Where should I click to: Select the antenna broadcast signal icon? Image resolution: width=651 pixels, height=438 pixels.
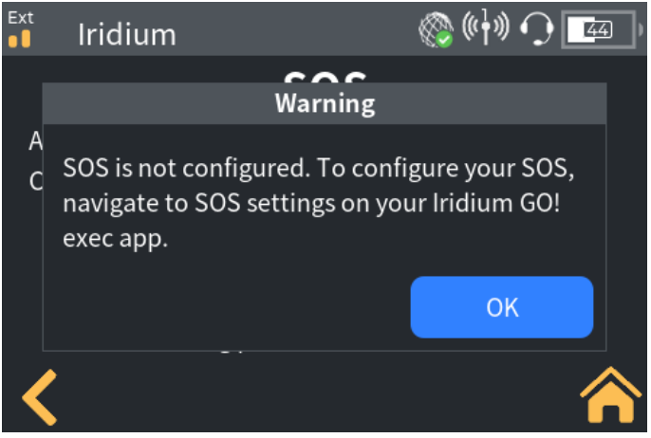coord(485,27)
